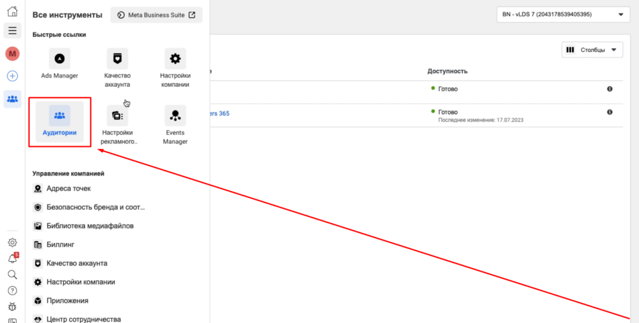The width and height of the screenshot is (639, 323).
Task: Open Библиотека медиафайлов menu item
Action: [90, 226]
